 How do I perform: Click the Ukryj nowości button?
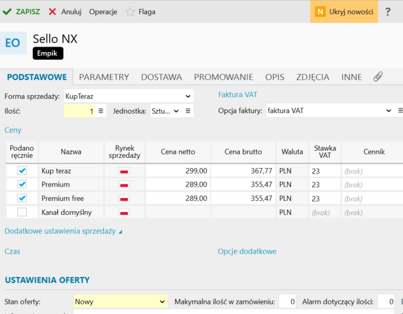click(344, 11)
